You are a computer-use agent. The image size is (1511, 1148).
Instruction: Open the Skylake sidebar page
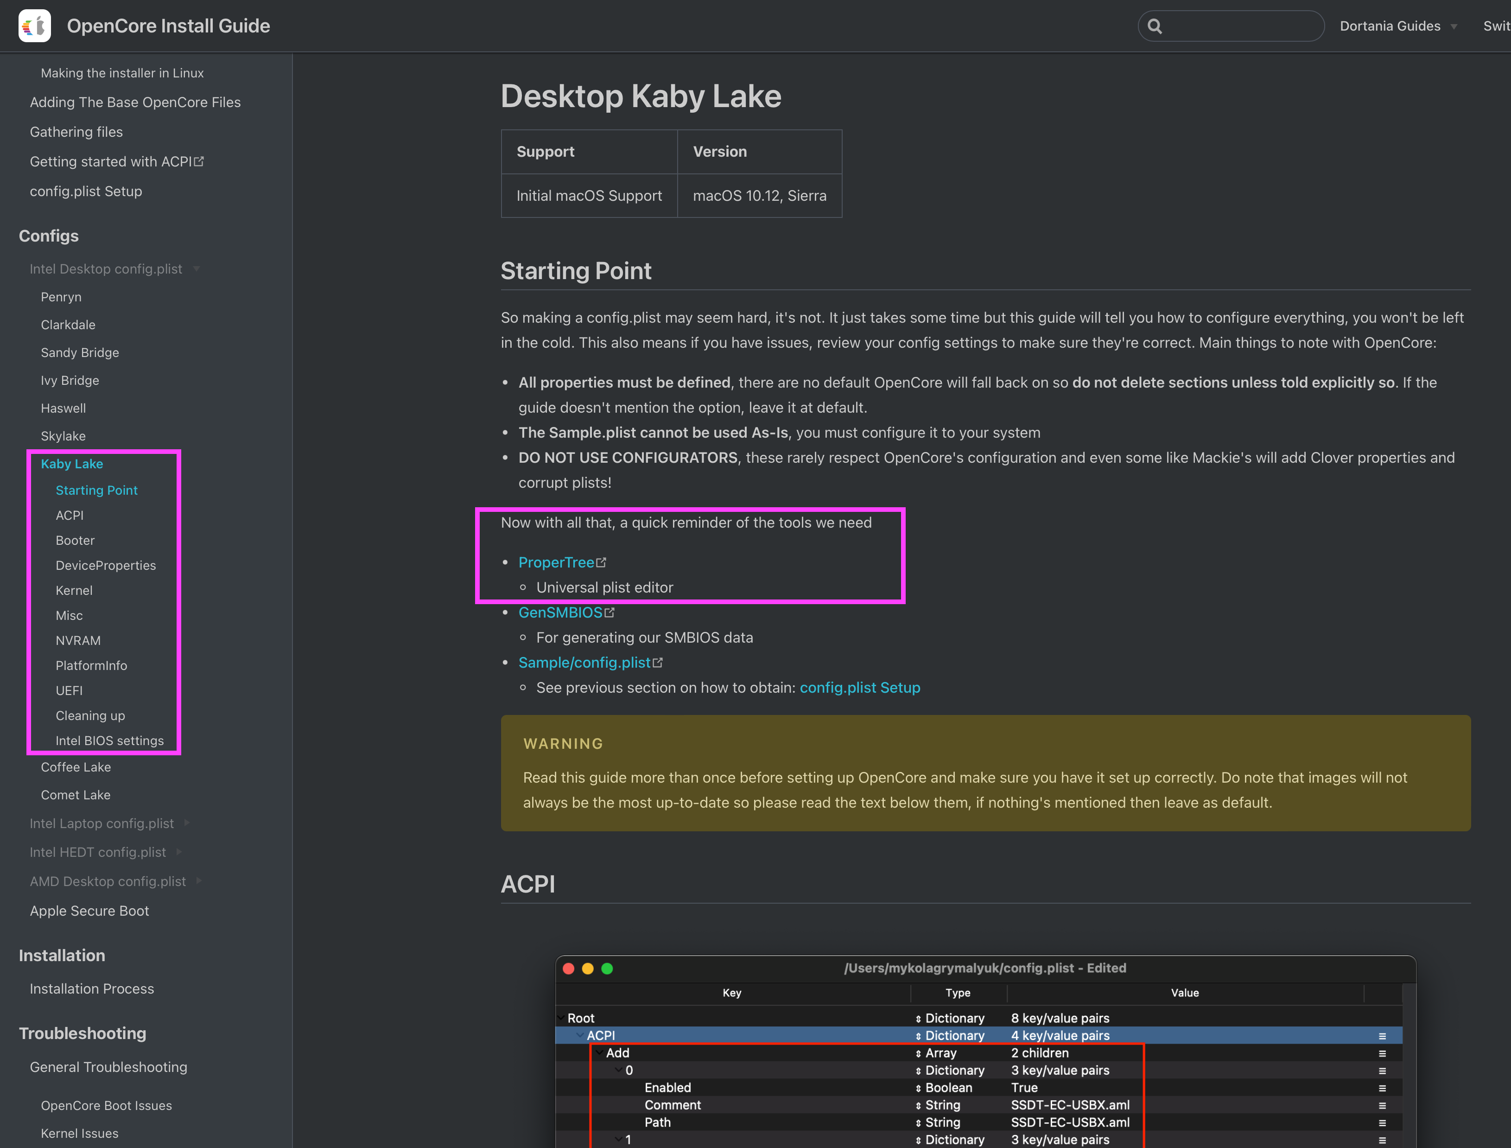click(x=63, y=436)
